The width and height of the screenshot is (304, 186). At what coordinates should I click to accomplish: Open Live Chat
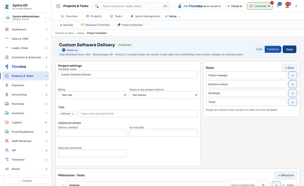pos(260,6)
